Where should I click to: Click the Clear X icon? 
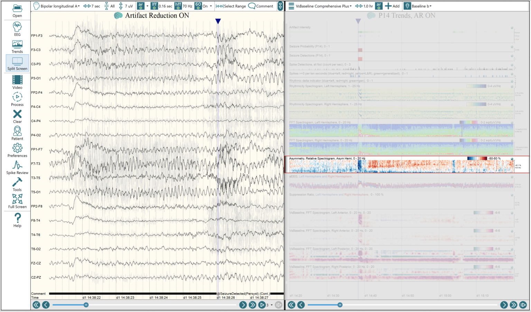coord(17,116)
